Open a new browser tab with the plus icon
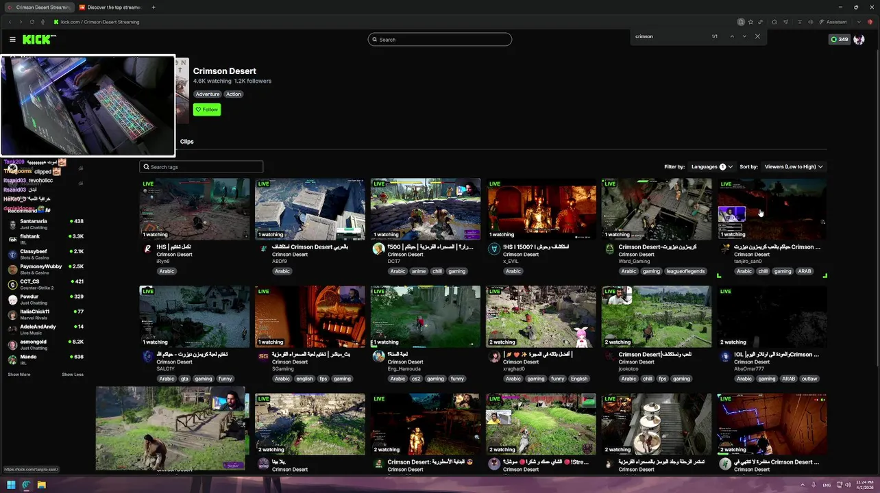This screenshot has height=493, width=880. (x=154, y=7)
